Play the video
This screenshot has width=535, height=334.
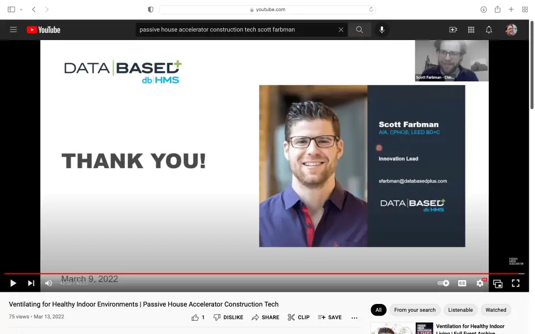(x=13, y=283)
